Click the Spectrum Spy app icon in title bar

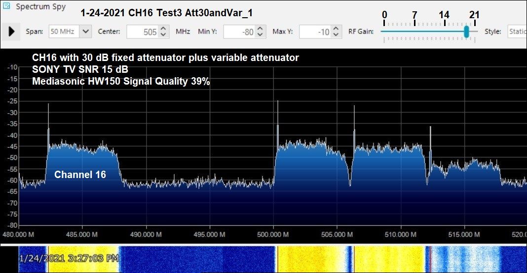tap(6, 7)
